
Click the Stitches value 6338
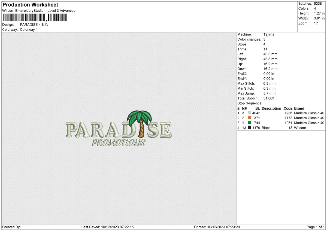[x=318, y=4]
